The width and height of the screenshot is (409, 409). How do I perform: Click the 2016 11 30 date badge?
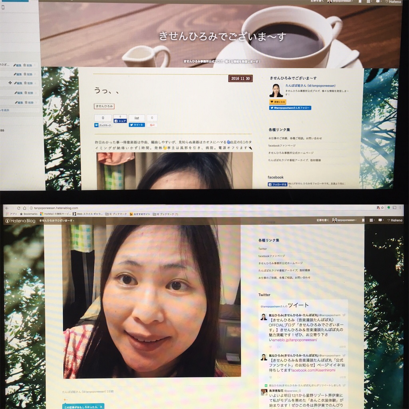240,78
